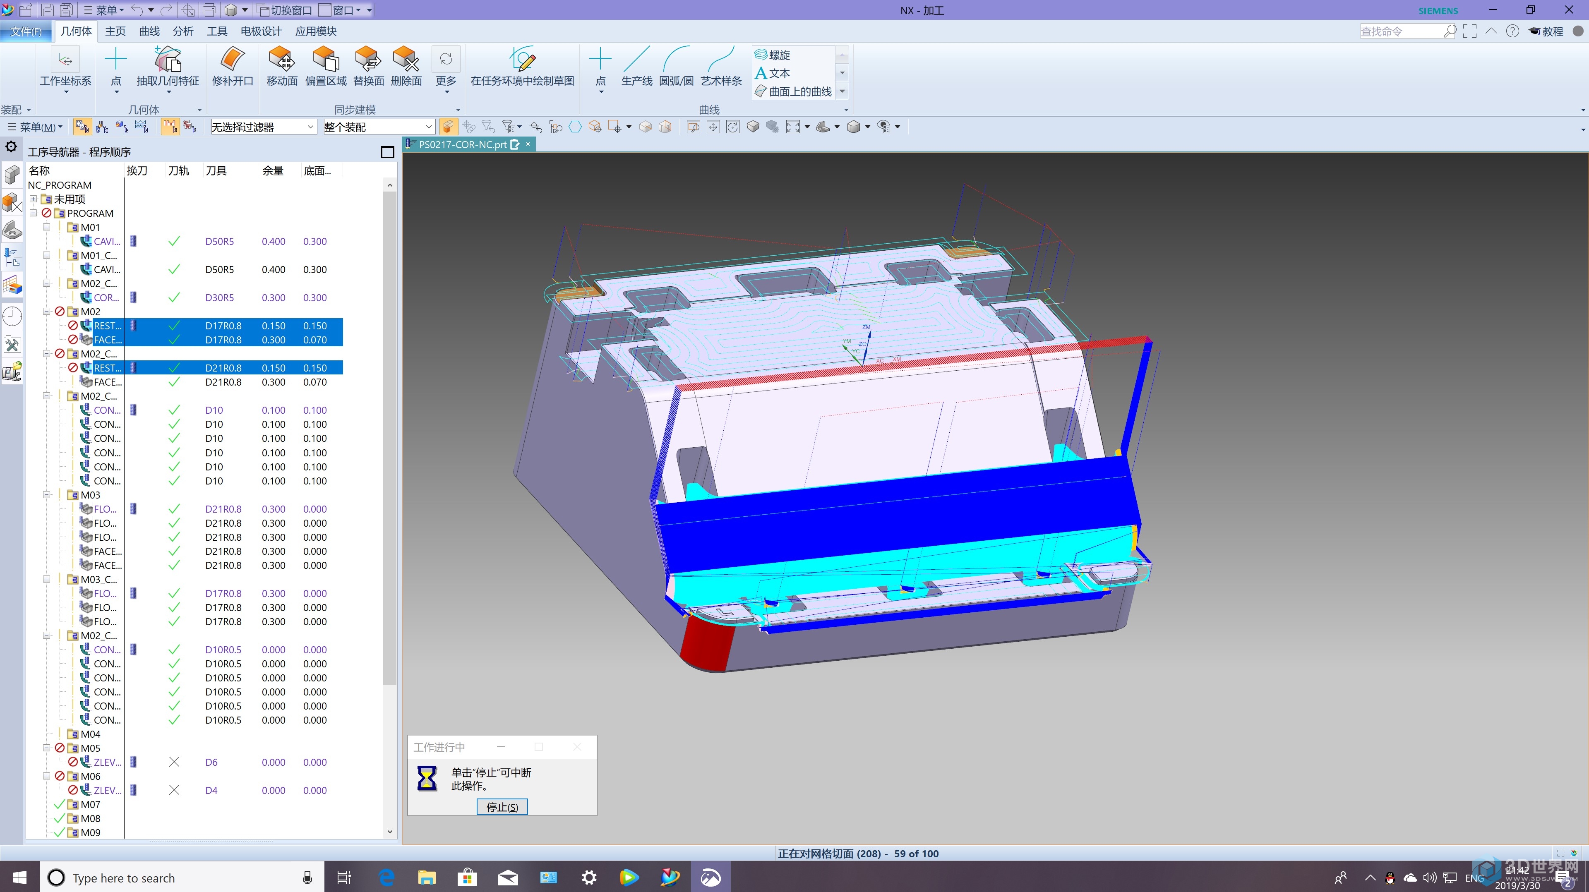Click the fit view icon in view toolbar
The height and width of the screenshot is (892, 1589).
(793, 127)
